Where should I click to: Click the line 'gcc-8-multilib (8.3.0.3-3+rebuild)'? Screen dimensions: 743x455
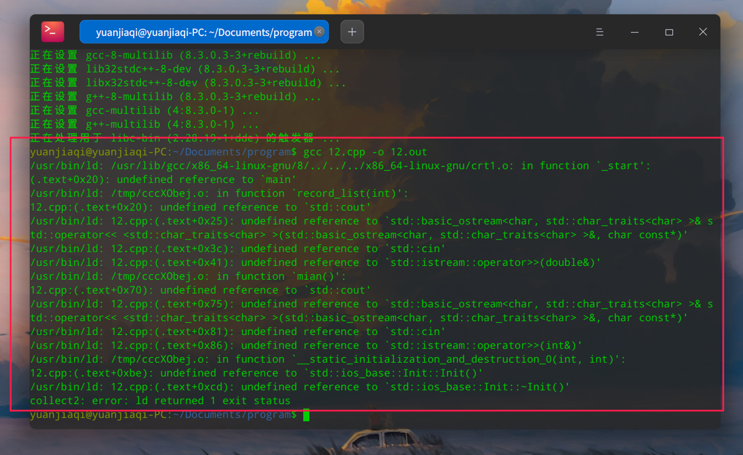(175, 55)
